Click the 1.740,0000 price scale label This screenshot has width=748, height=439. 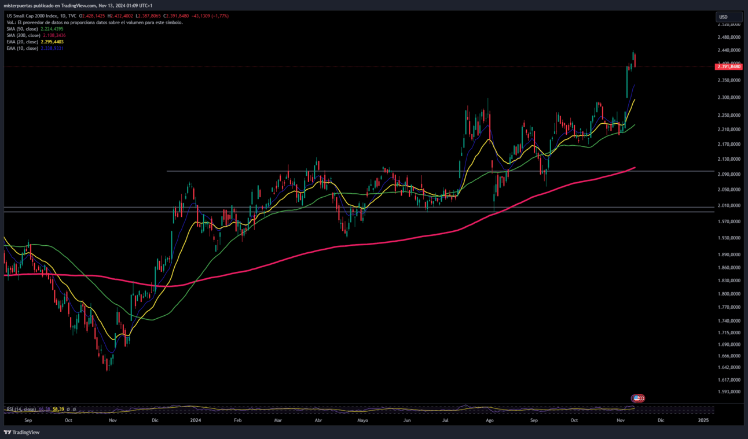coord(729,320)
